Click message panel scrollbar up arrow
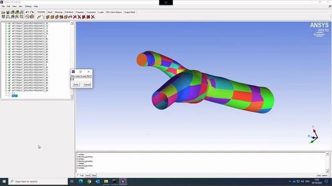332x186 pixels. coord(327,154)
